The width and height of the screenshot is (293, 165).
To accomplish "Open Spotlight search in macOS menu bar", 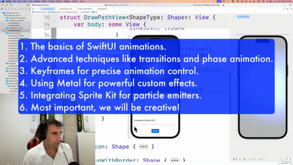I will (x=267, y=1).
